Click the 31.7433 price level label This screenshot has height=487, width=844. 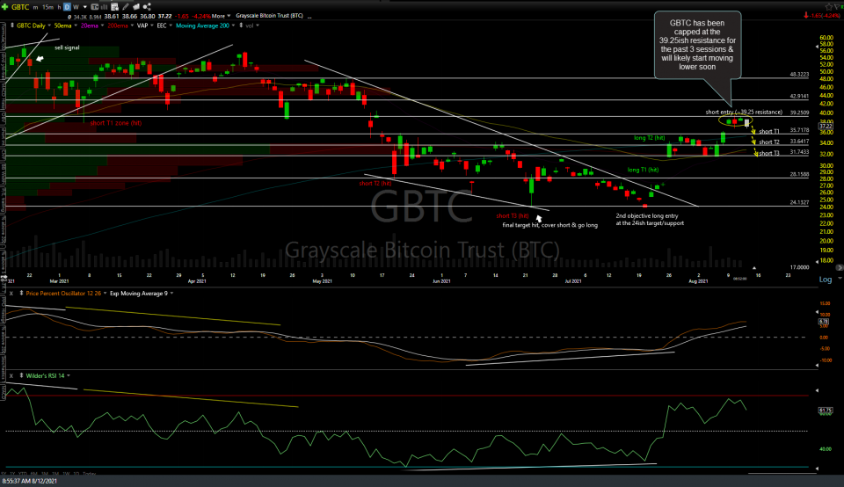point(799,152)
